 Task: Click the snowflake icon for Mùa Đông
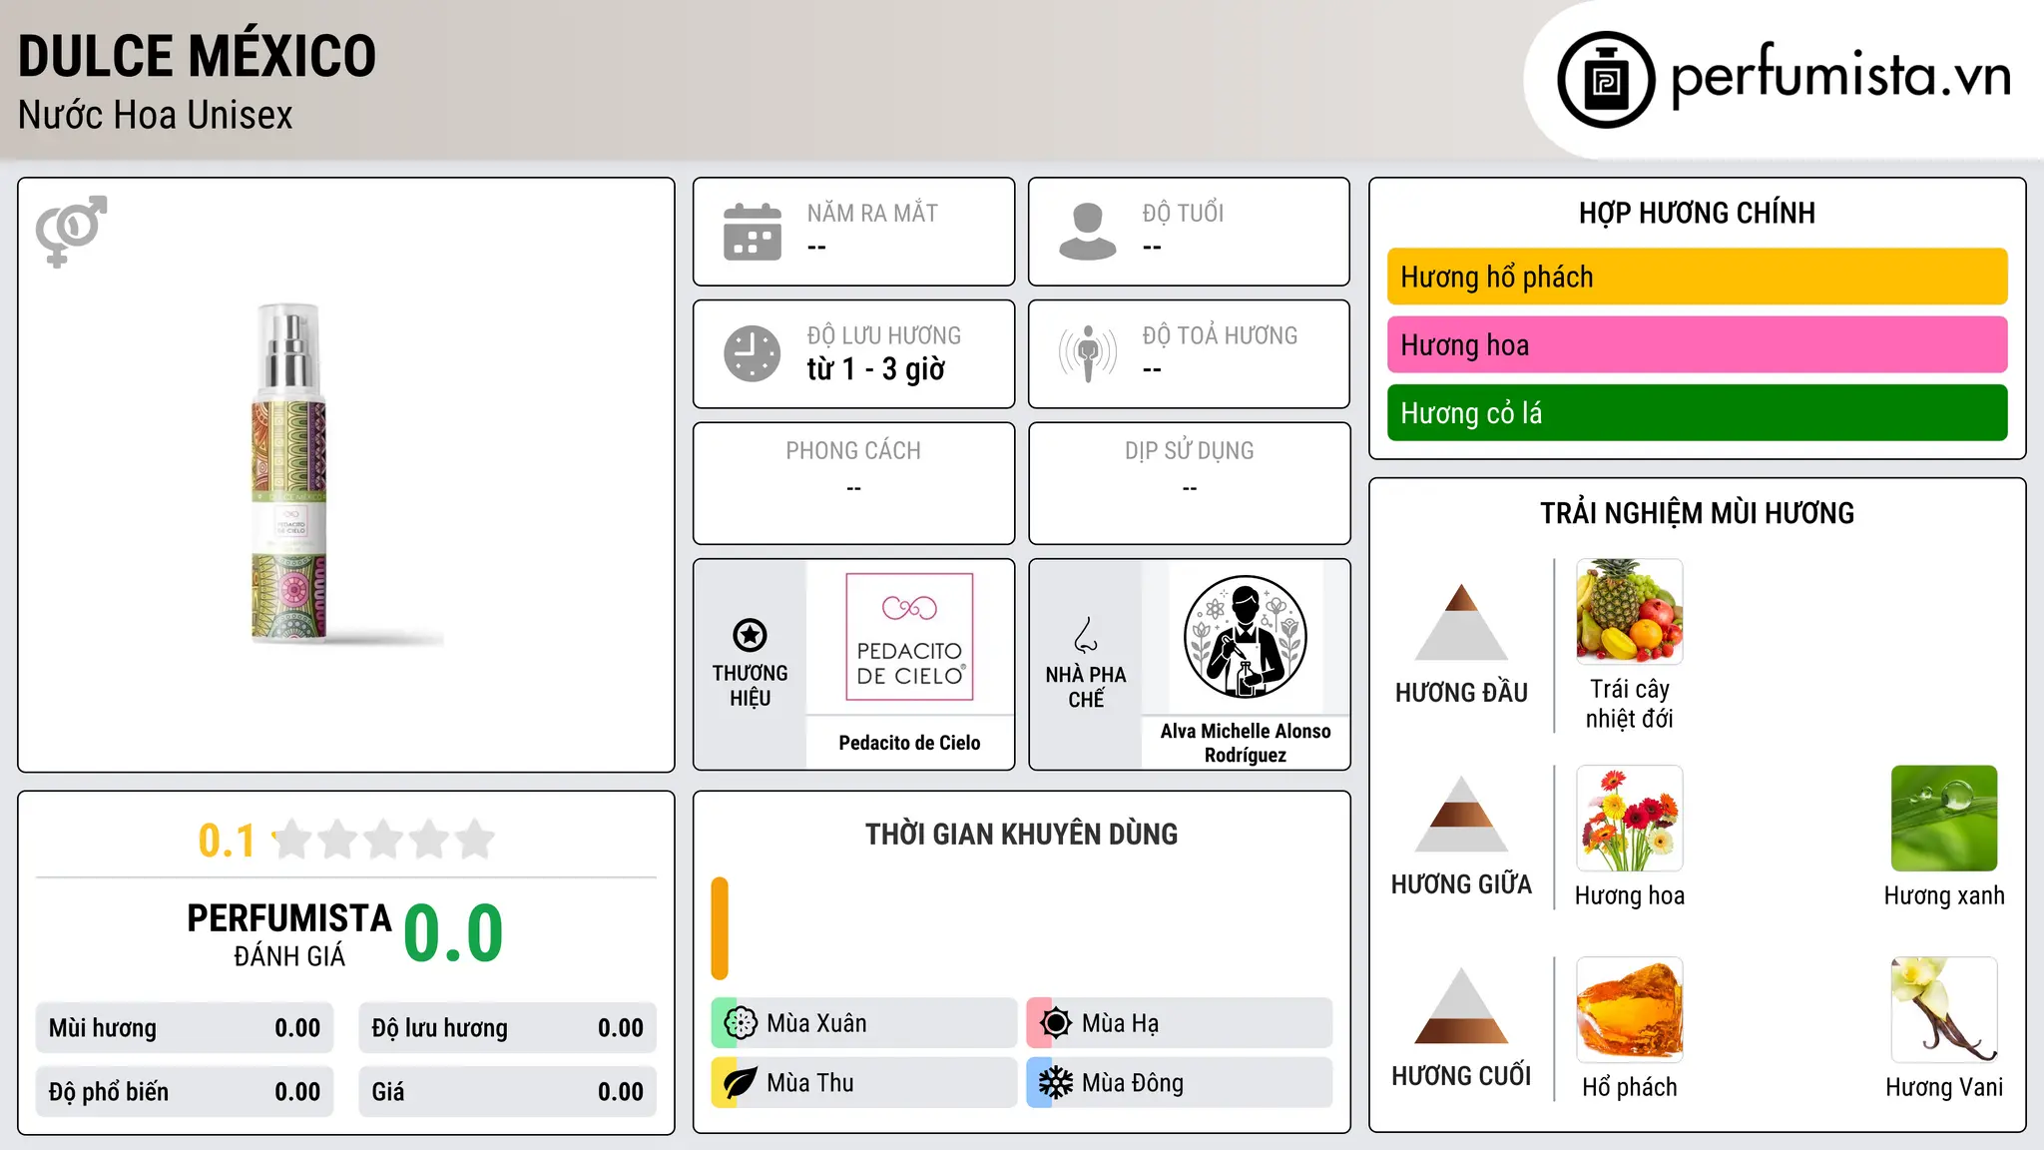click(x=1056, y=1083)
